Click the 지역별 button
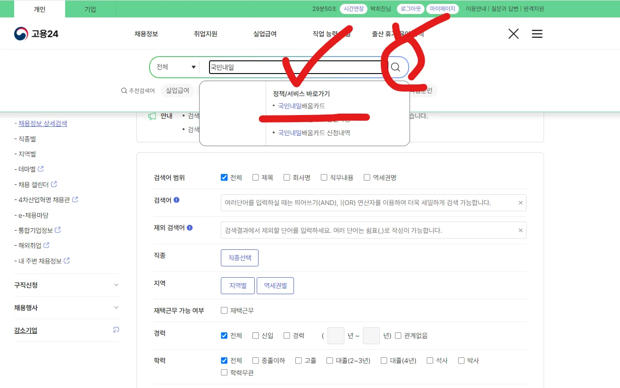The width and height of the screenshot is (620, 388). pyautogui.click(x=238, y=286)
